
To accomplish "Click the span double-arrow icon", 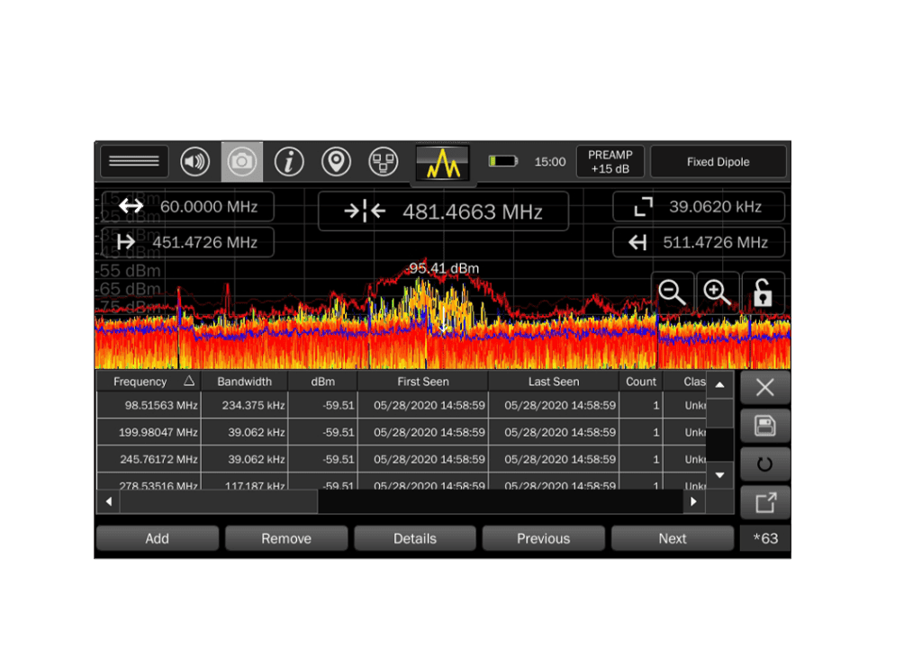I will tap(131, 206).
